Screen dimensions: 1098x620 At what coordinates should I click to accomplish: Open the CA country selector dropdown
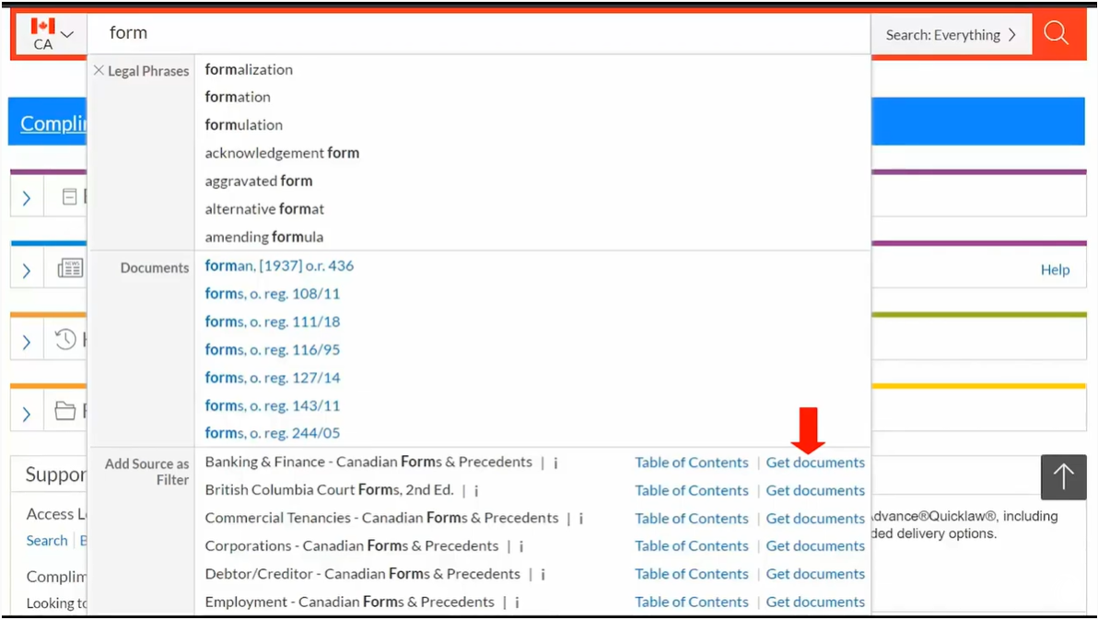(x=52, y=34)
